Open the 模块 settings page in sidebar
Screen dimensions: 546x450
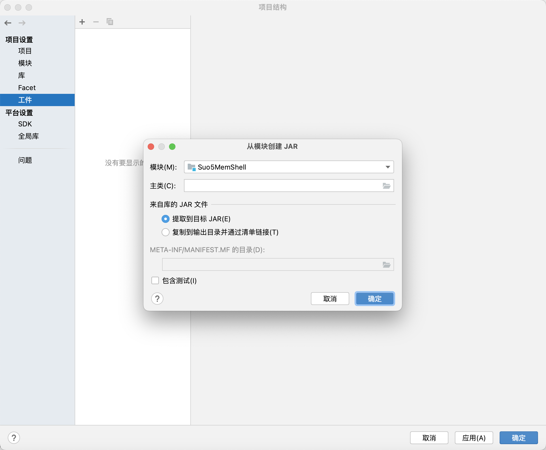point(25,63)
